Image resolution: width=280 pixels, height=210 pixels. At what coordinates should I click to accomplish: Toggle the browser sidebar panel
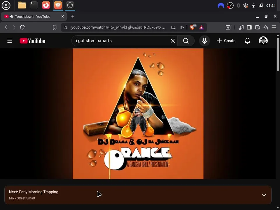click(x=249, y=27)
